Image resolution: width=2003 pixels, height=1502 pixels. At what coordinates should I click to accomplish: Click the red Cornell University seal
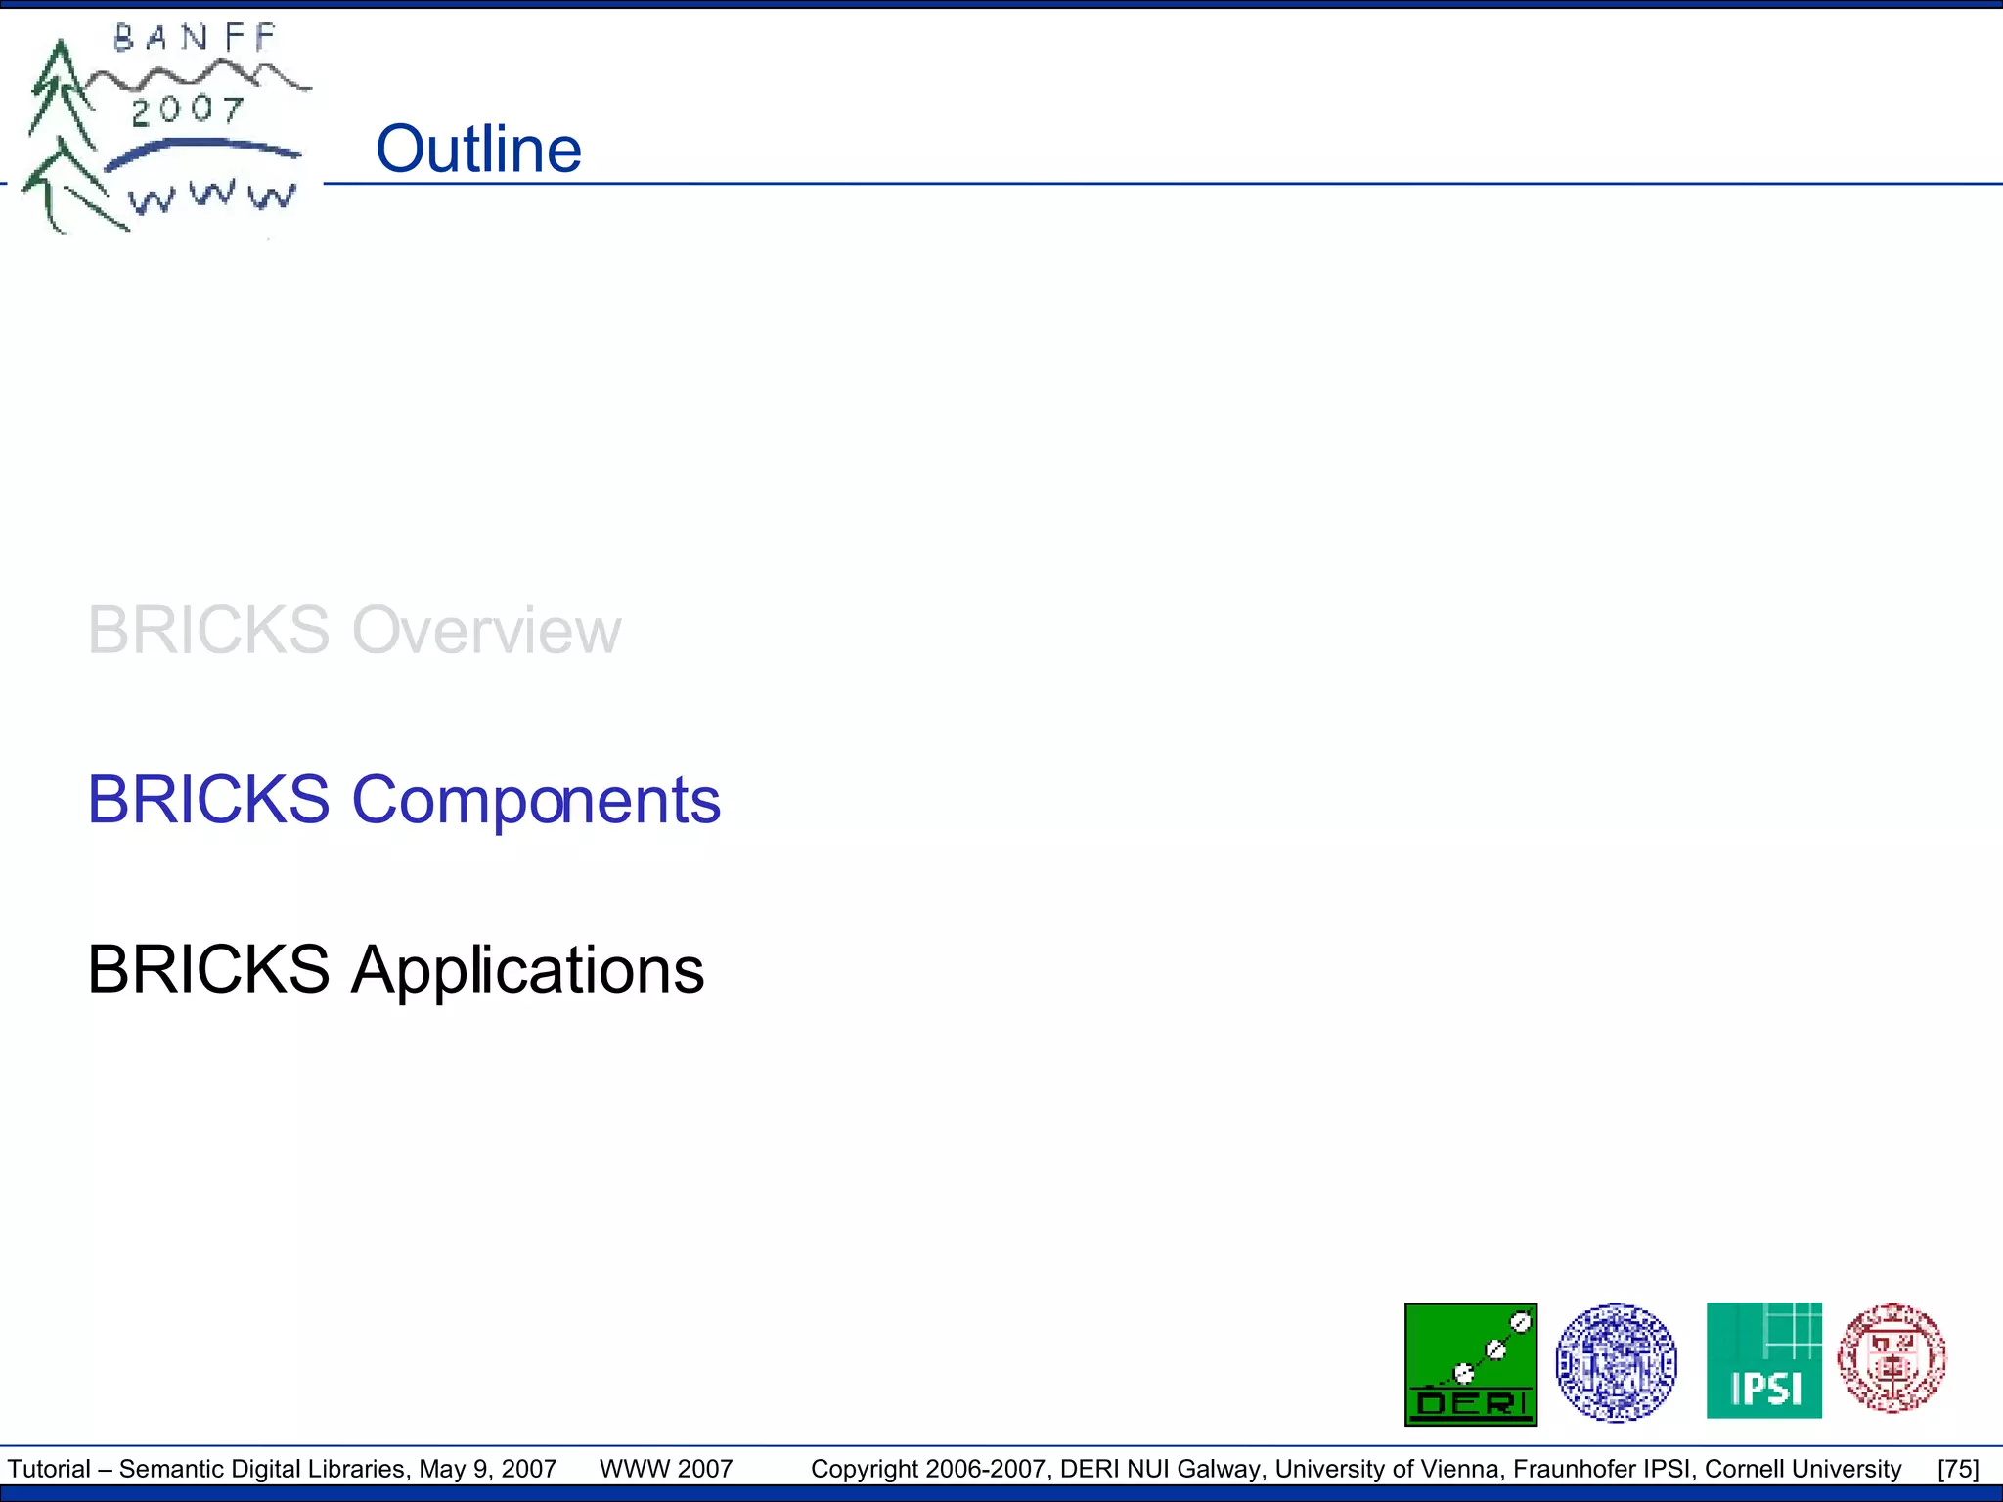(x=1892, y=1358)
